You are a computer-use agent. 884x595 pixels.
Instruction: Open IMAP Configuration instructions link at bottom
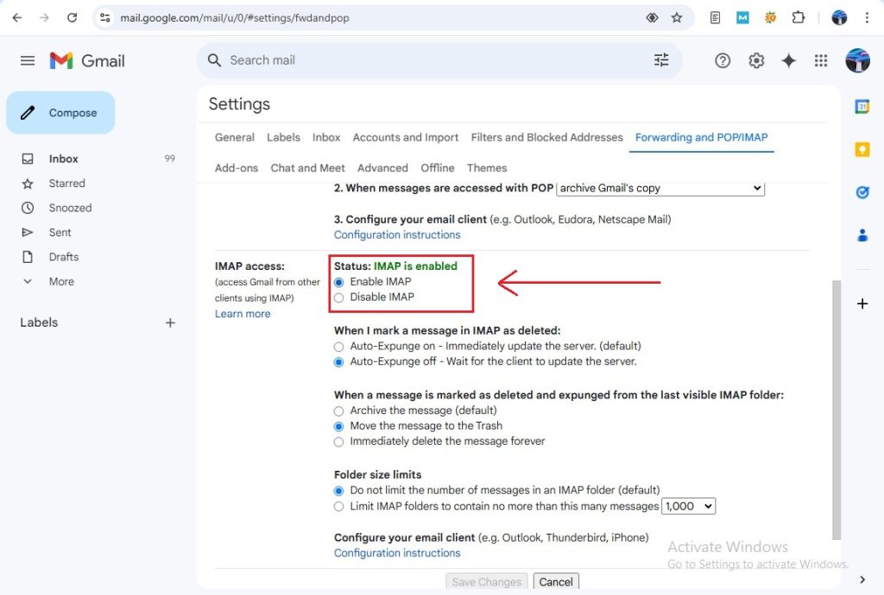pos(397,553)
